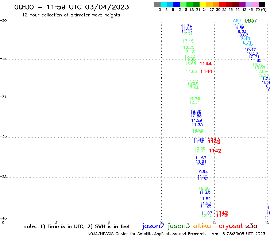Viewport: 270px width, 237px height.
Task: Click the title 00:00 – 11:59 UTC 03/04/2023
Action: tap(72, 7)
